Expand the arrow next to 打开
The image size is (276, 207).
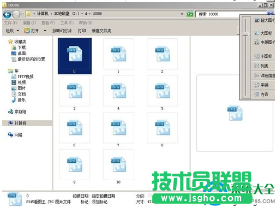(x=45, y=31)
